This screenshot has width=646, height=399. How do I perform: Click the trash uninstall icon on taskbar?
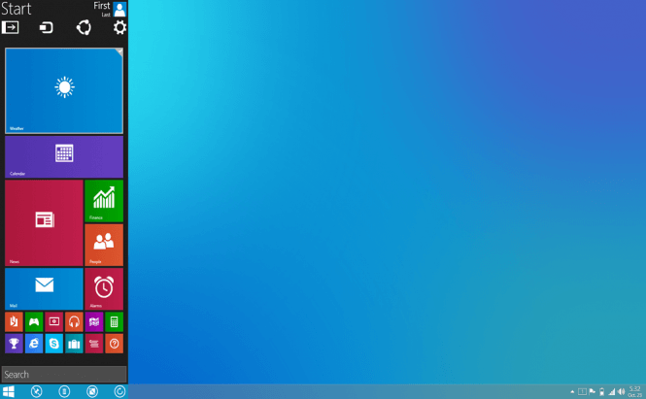pos(64,391)
